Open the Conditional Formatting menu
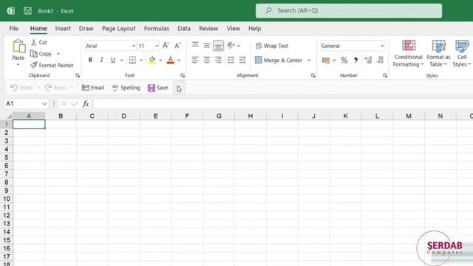 pyautogui.click(x=409, y=53)
